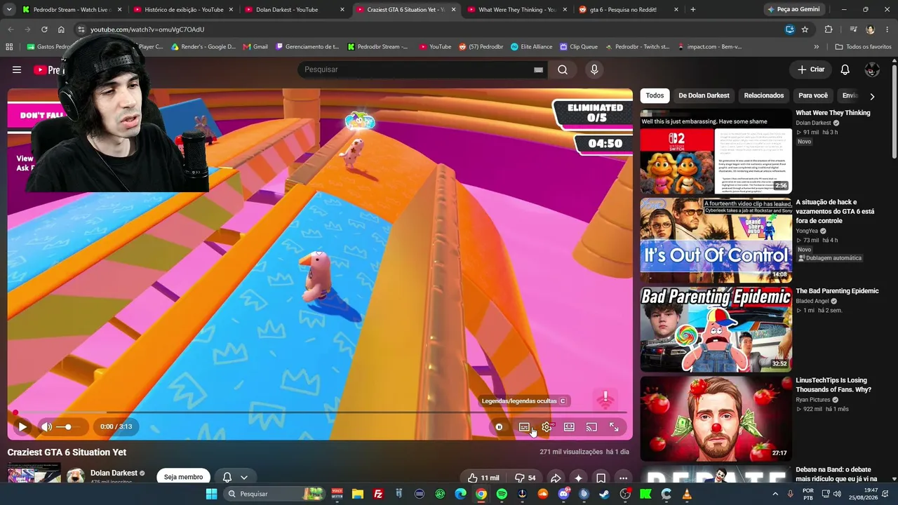Switch to gta 6 Reddit search tab
This screenshot has width=898, height=505.
click(629, 10)
